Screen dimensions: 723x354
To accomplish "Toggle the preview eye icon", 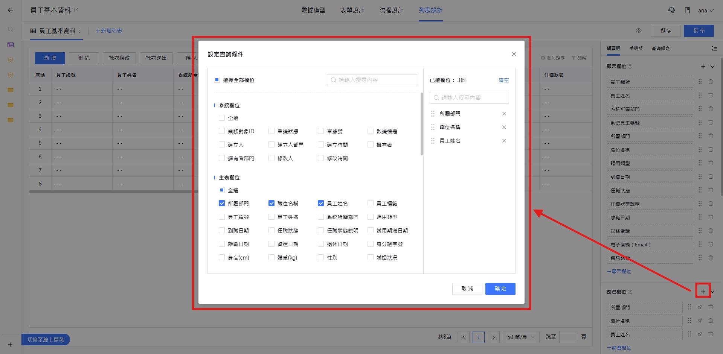I will point(639,31).
